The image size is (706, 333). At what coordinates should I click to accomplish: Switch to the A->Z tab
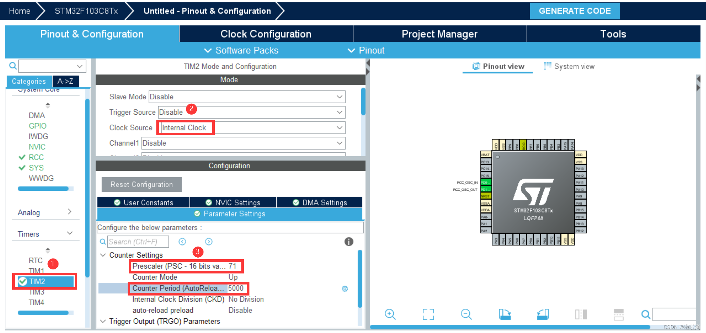pos(65,81)
